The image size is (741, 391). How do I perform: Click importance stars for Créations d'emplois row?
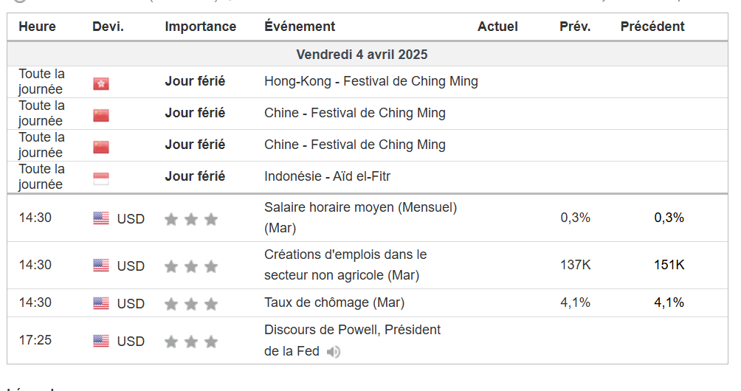pos(191,266)
